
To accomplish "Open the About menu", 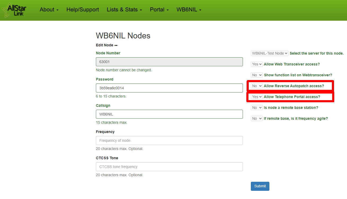I will tap(49, 10).
